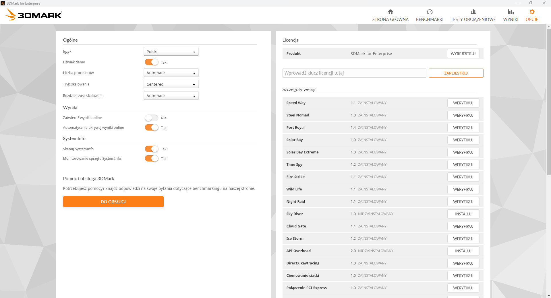Expand the Liczba procesorów dropdown
Screen dimensions: 551x298
point(171,73)
